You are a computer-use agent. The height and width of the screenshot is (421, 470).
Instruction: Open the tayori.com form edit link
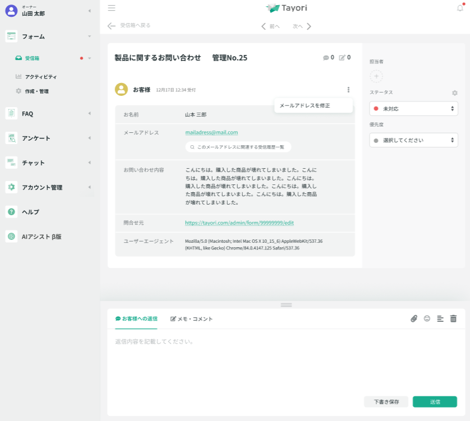[x=239, y=223]
